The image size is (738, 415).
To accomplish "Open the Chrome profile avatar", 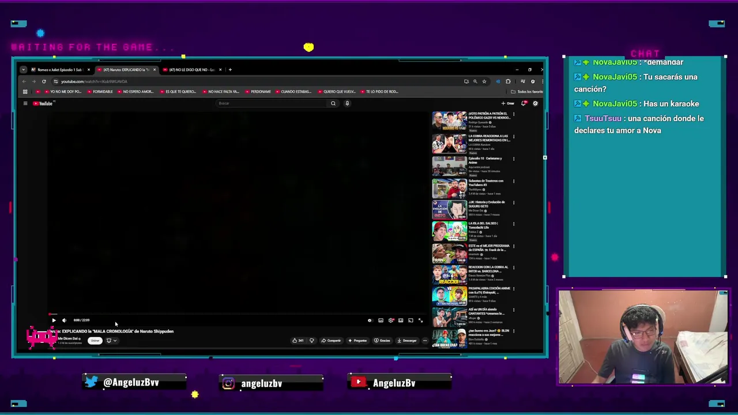I will click(x=533, y=81).
